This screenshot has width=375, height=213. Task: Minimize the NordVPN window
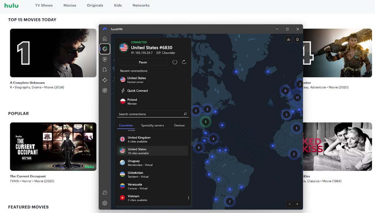tap(277, 29)
